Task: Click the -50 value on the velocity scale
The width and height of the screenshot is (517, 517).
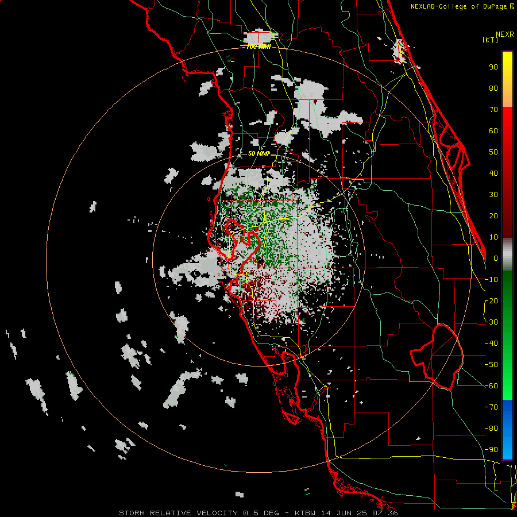Action: pos(491,365)
